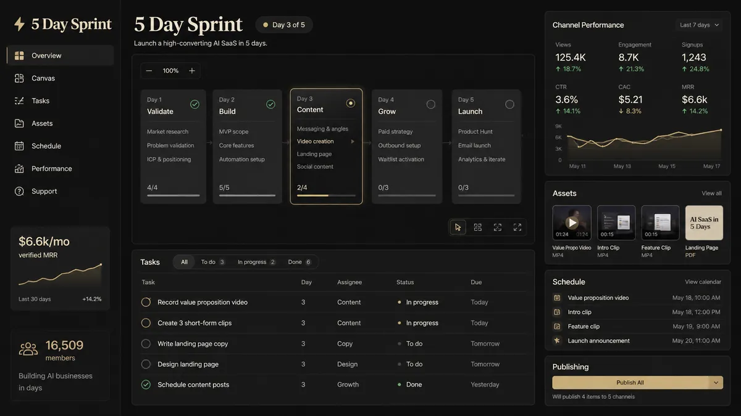Image resolution: width=741 pixels, height=416 pixels.
Task: Click the Signups 1,243 metric
Action: point(696,57)
